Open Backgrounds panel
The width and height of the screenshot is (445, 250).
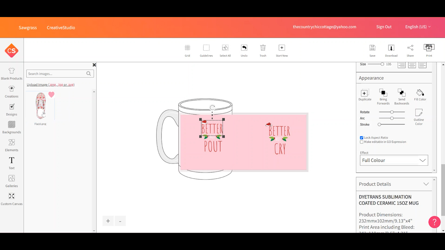pos(11,127)
